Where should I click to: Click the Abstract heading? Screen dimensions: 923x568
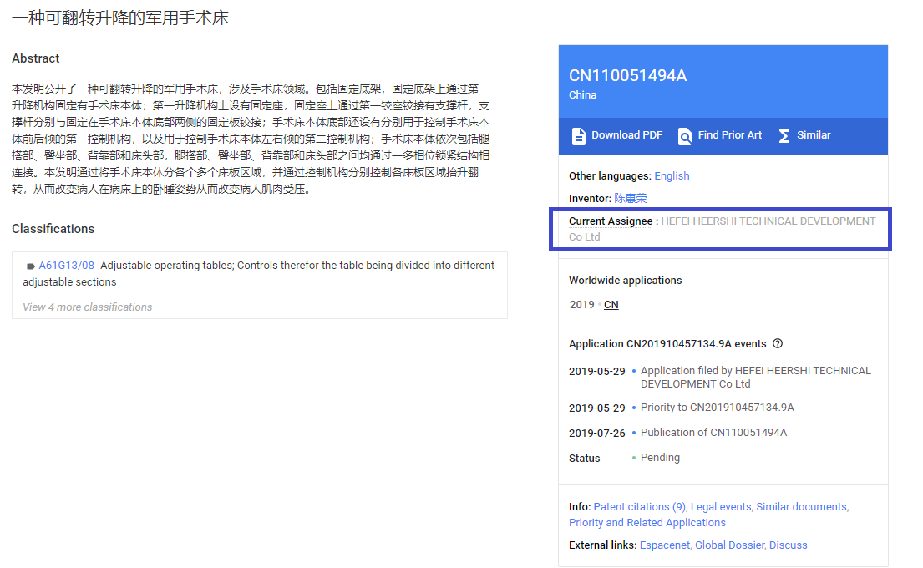35,58
